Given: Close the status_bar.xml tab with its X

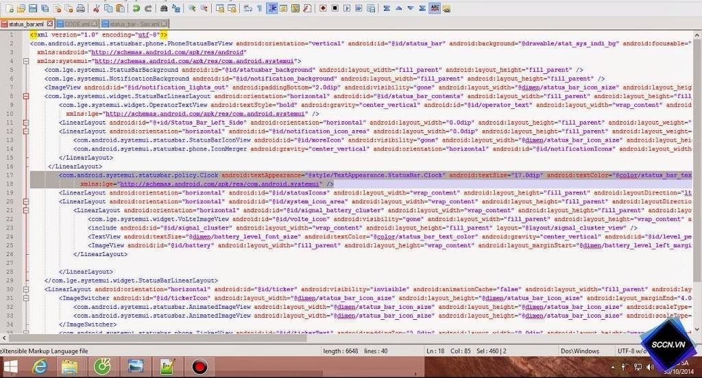Looking at the screenshot, I should click(49, 24).
